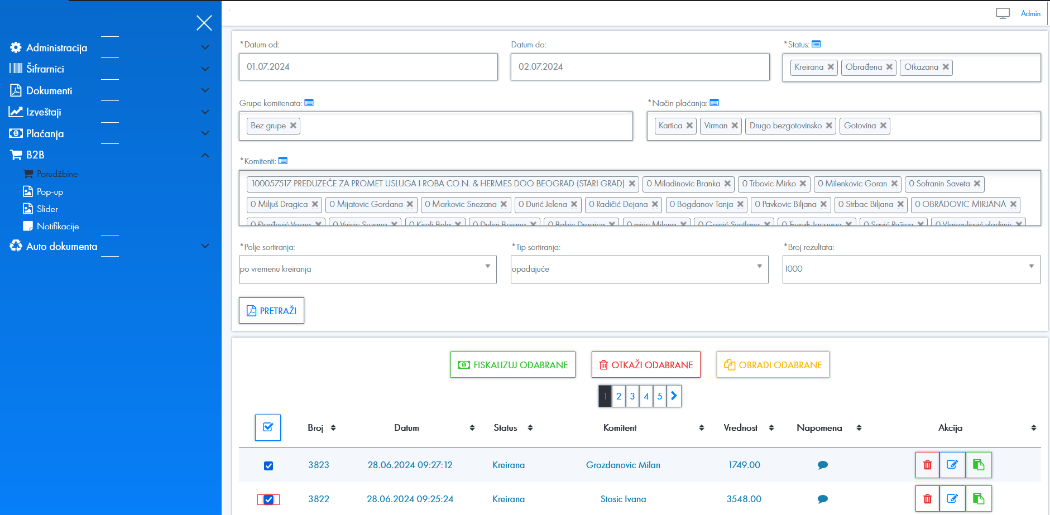Edit order 3823
Screen dimensions: 1050x515
[952, 465]
